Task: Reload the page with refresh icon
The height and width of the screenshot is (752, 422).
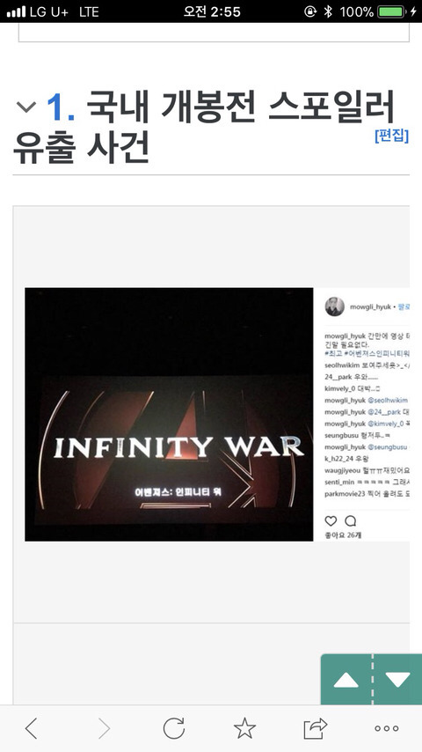Action: [x=174, y=728]
